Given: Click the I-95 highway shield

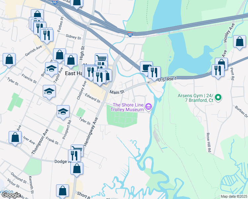Looking at the screenshot, I should tap(130, 34).
